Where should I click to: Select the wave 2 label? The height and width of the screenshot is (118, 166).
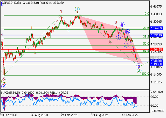[x=35, y=52]
